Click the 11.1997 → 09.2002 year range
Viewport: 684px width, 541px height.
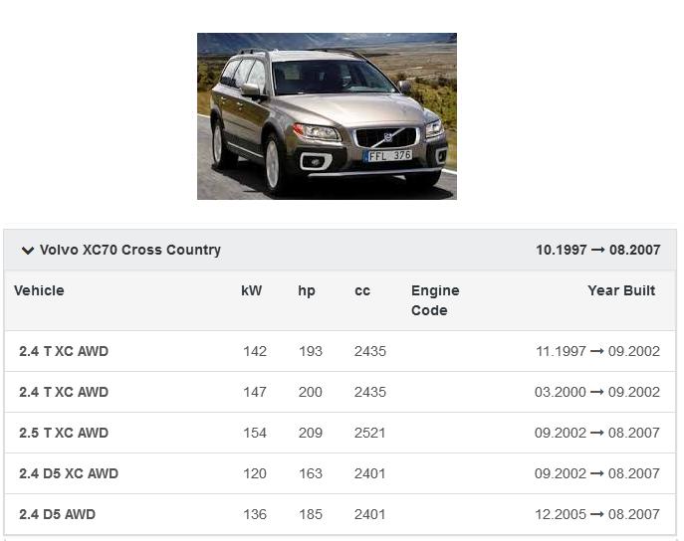597,351
